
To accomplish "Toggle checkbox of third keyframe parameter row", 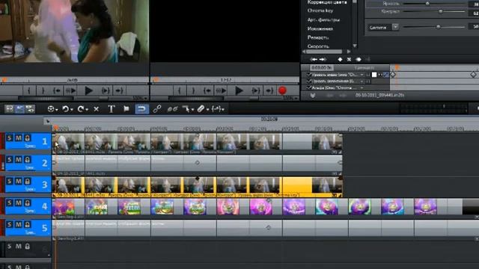I will [308, 88].
